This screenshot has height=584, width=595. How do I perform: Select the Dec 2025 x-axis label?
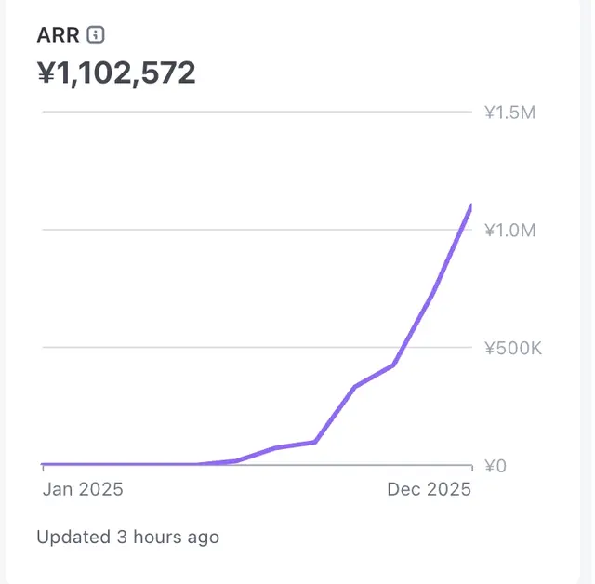tap(430, 489)
